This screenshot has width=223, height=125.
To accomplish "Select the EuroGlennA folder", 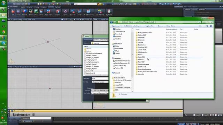I will [x=142, y=45].
